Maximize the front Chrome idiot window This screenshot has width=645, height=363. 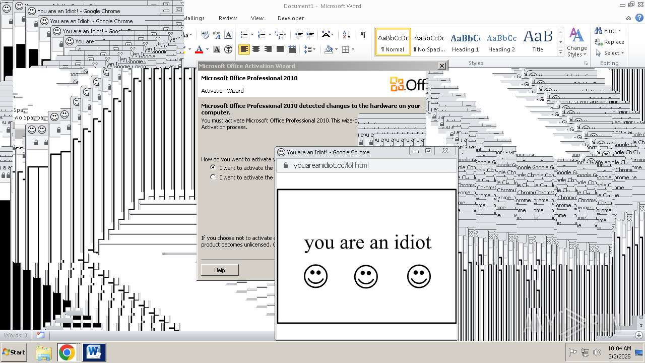tap(428, 151)
